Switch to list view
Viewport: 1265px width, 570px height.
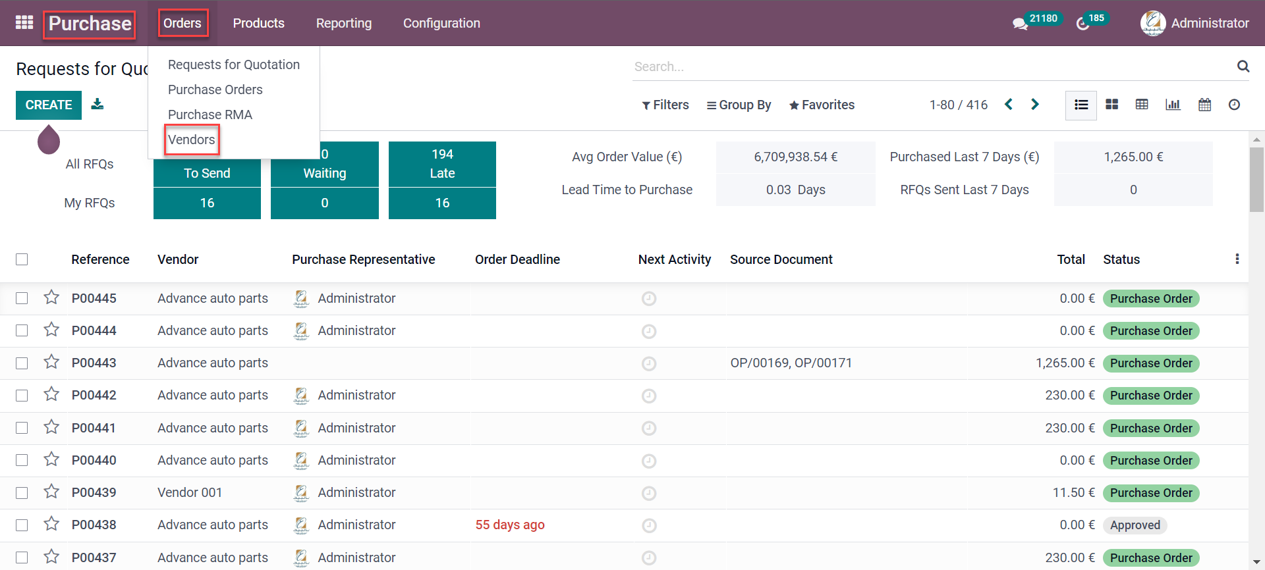point(1081,105)
